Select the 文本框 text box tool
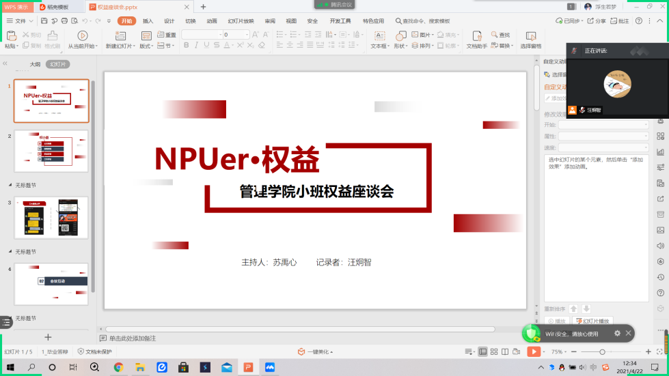The width and height of the screenshot is (669, 376). coord(379,35)
